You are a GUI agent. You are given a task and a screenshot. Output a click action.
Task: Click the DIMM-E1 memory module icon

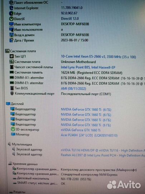click(x=12, y=83)
